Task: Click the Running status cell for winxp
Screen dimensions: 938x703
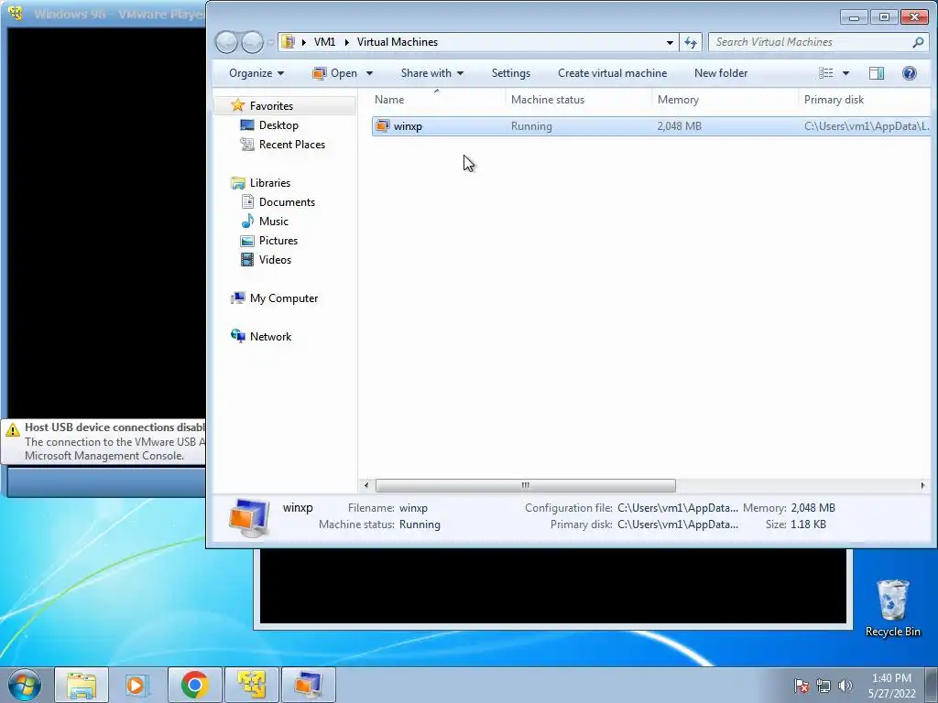Action: 531,126
